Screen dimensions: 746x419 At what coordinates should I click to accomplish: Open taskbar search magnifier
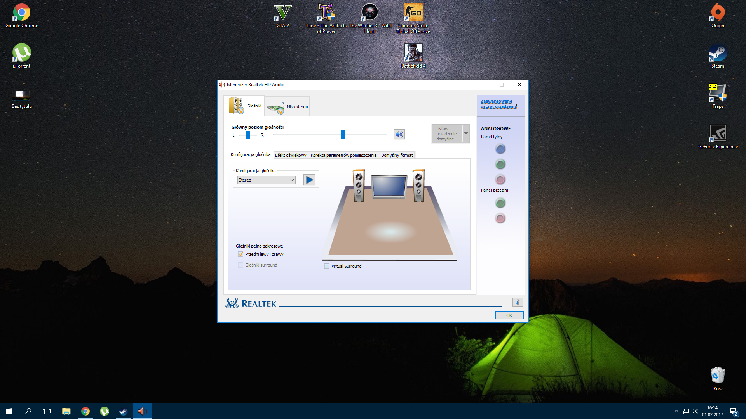[28, 411]
